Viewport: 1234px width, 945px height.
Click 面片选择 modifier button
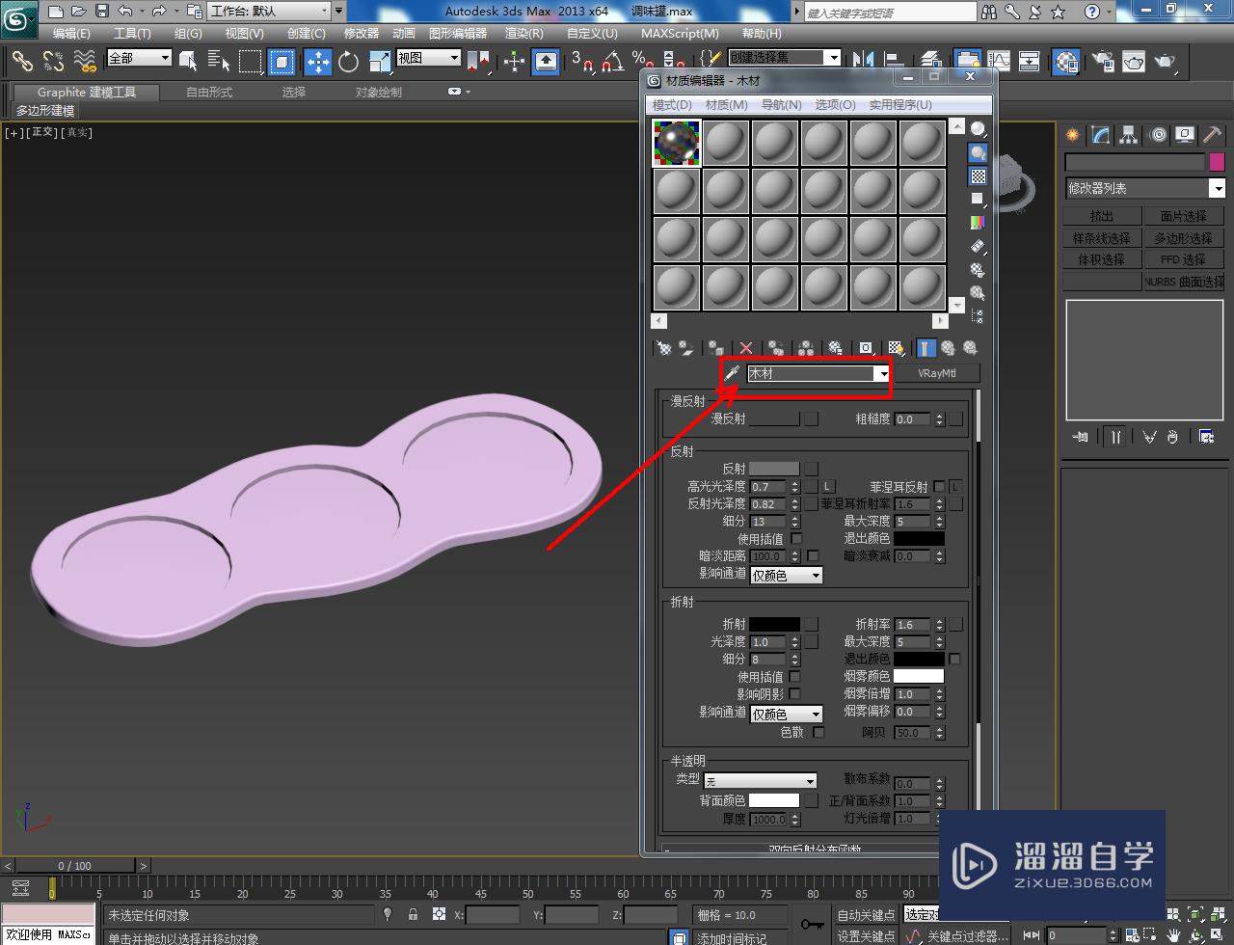tap(1183, 216)
